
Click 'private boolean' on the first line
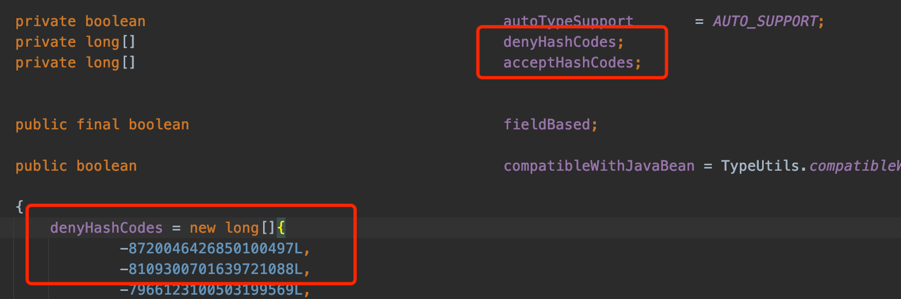pyautogui.click(x=81, y=21)
